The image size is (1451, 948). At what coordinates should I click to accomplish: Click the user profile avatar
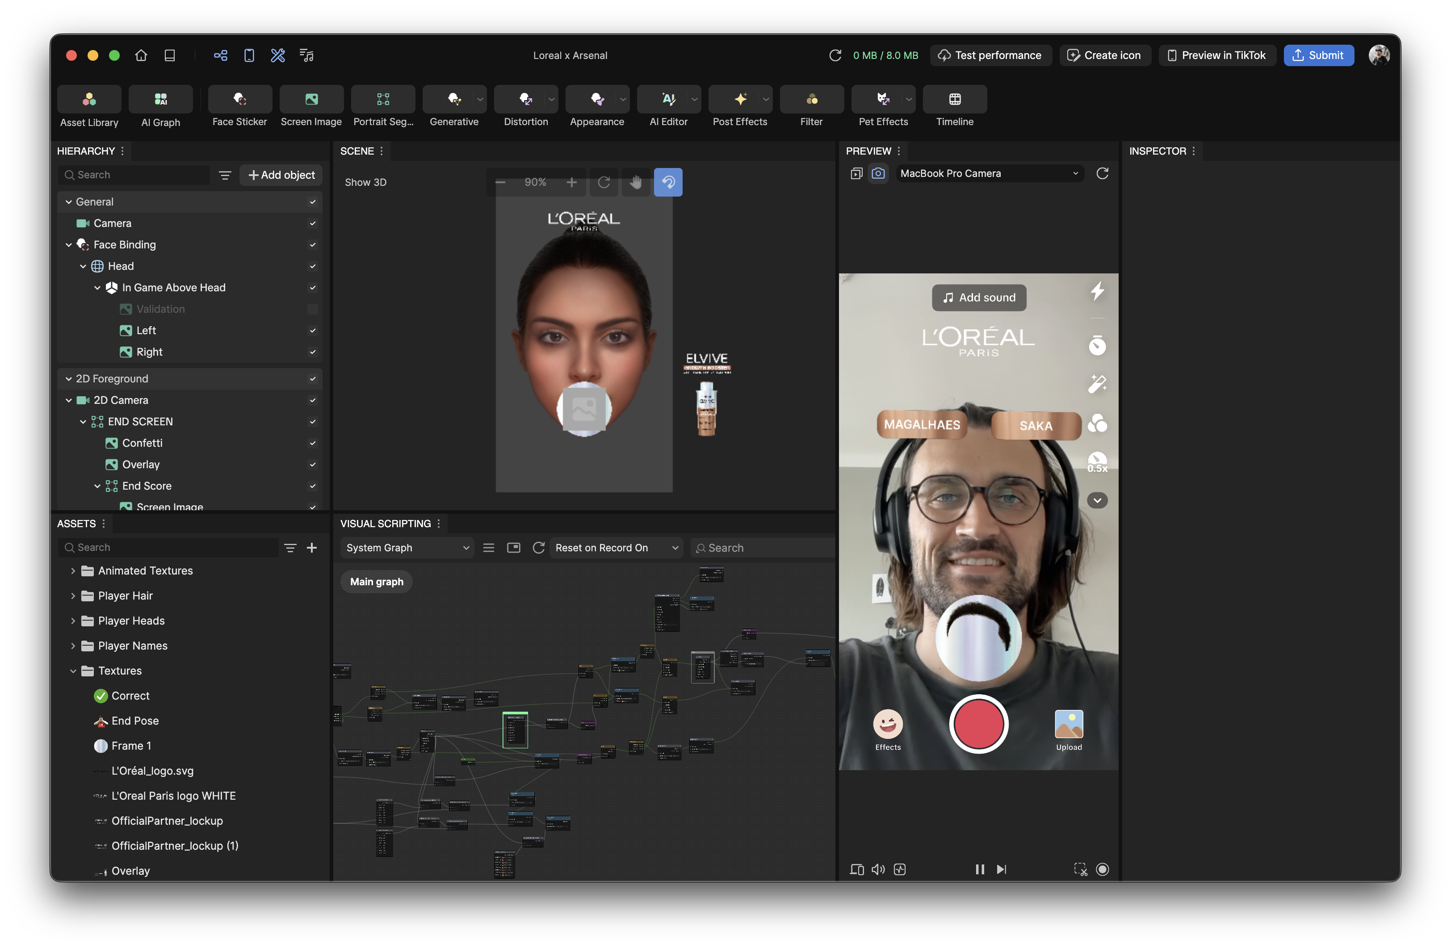(x=1379, y=55)
